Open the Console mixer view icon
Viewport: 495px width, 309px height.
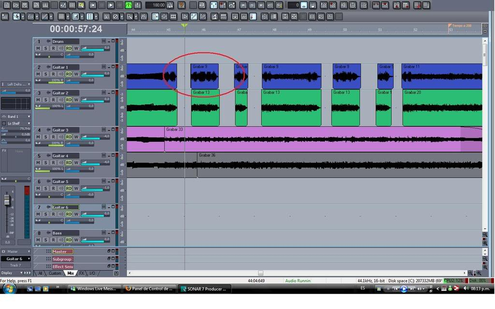[x=63, y=5]
